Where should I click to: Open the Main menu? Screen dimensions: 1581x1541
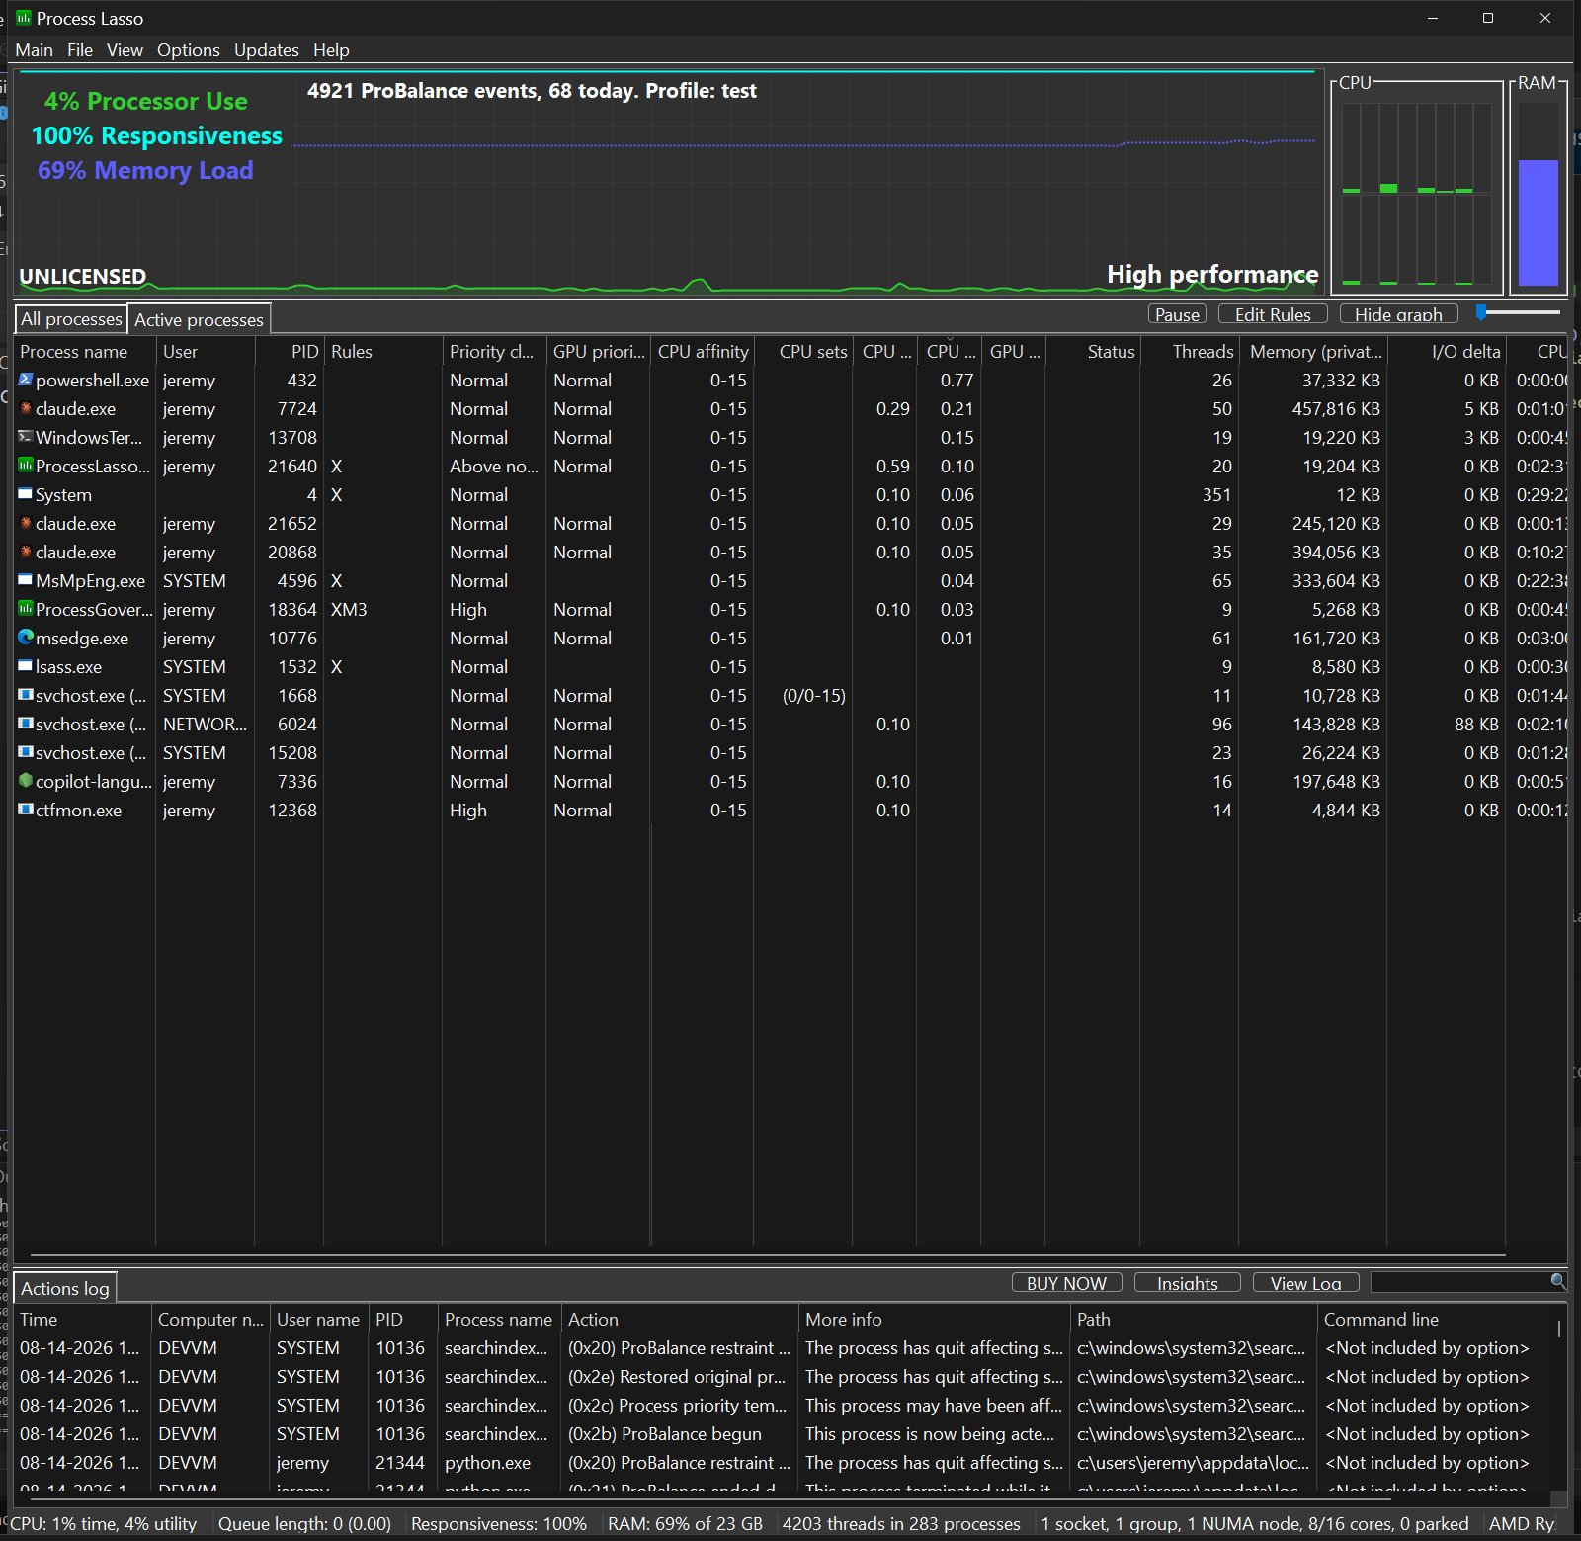(35, 50)
